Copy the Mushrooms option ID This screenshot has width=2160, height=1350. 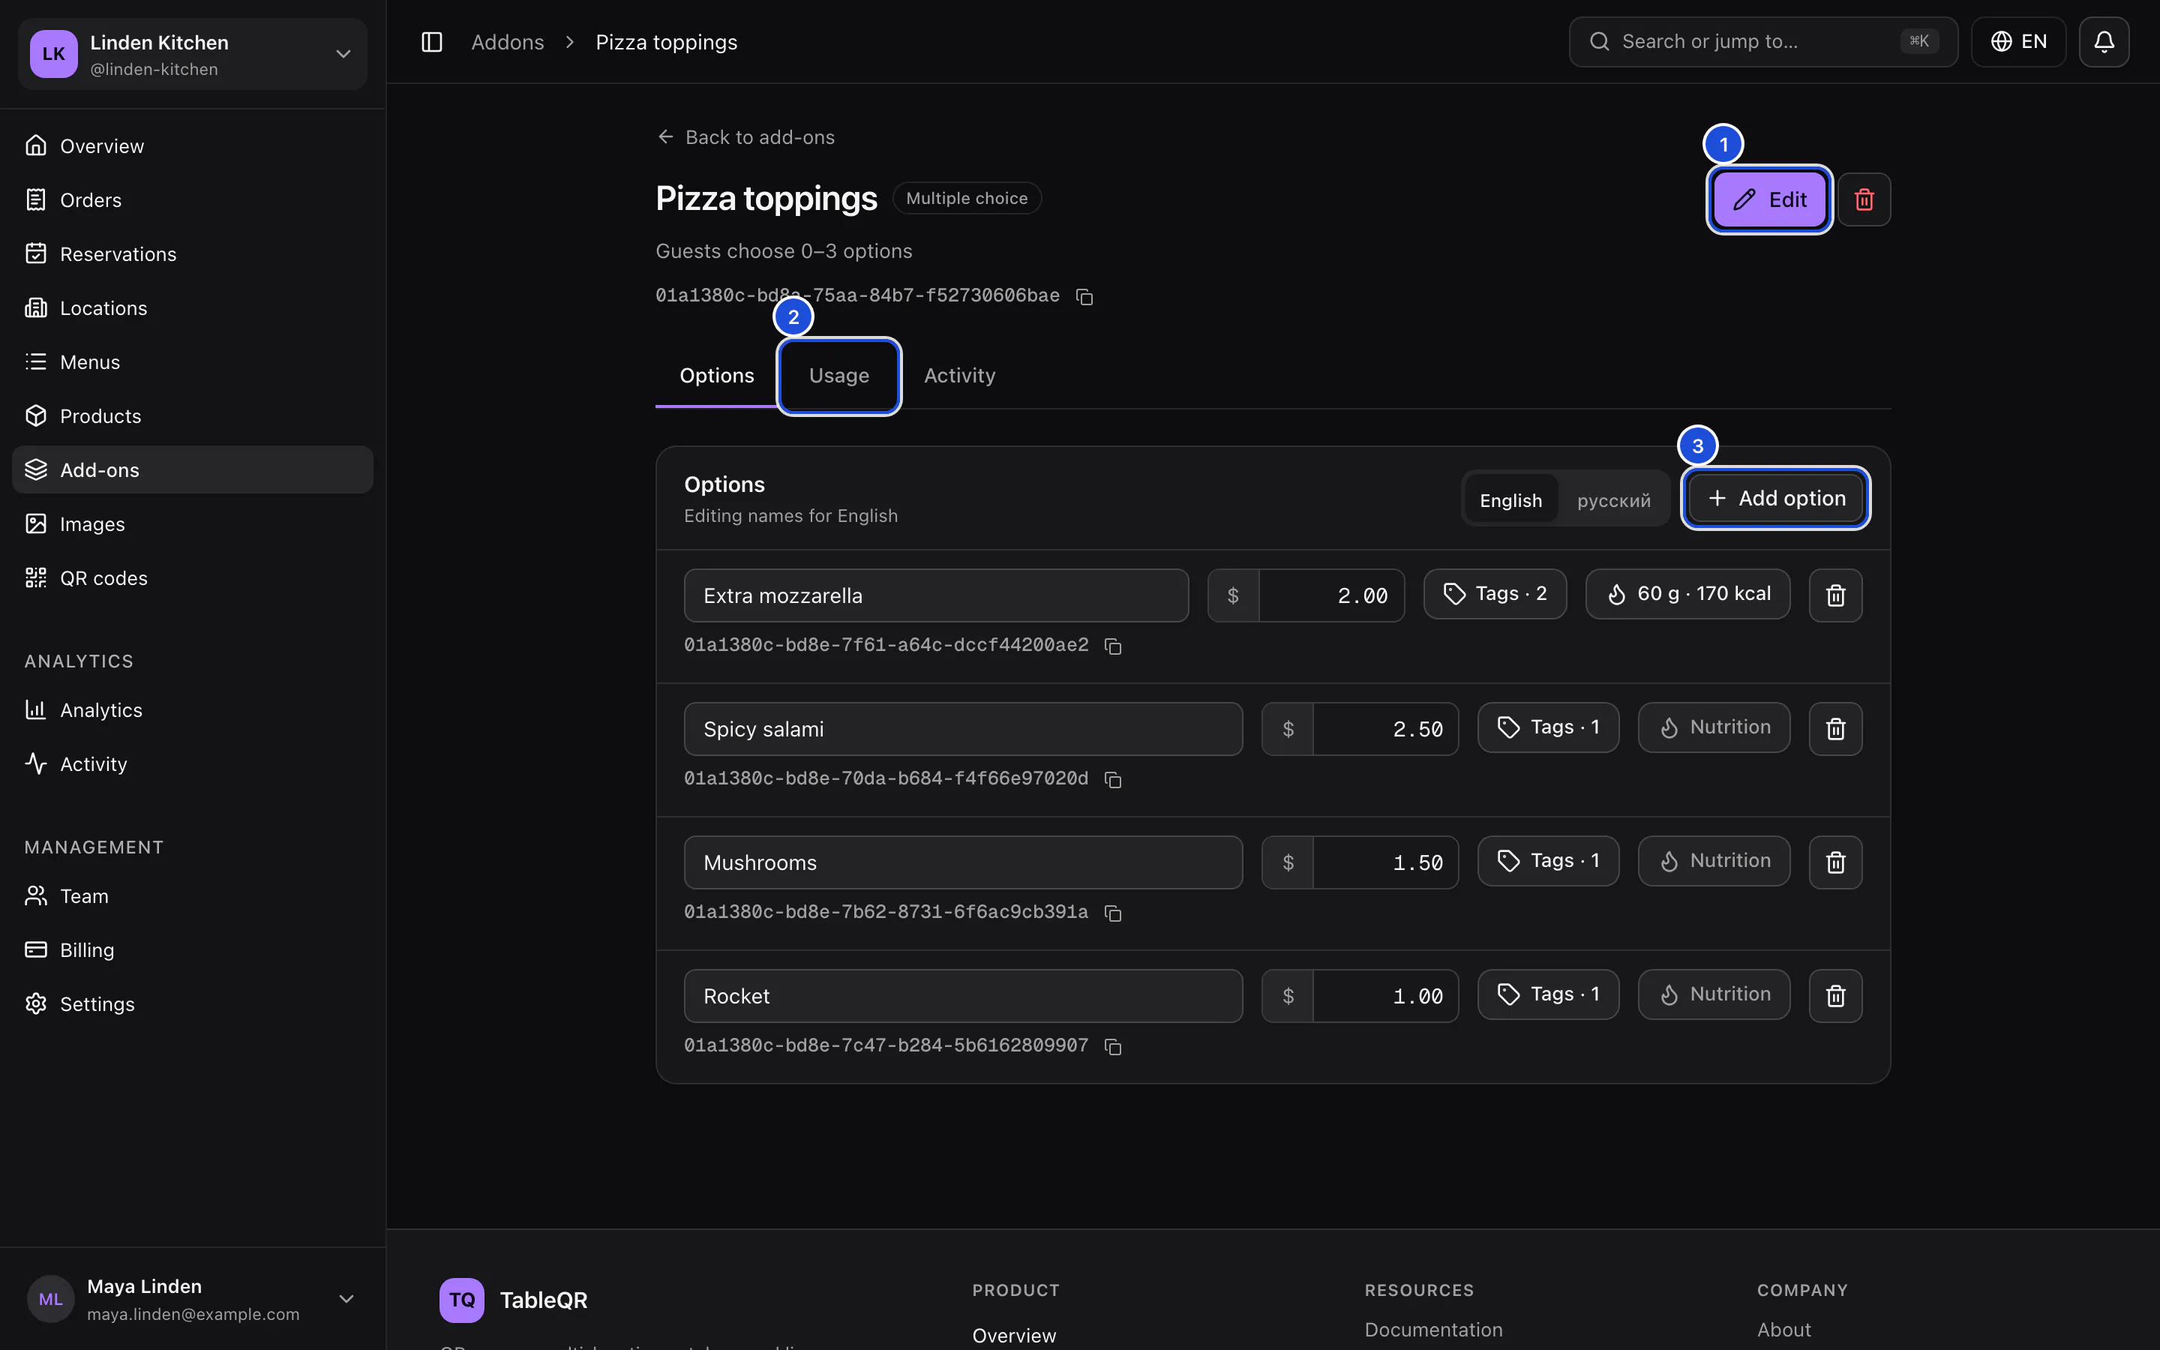click(1113, 913)
